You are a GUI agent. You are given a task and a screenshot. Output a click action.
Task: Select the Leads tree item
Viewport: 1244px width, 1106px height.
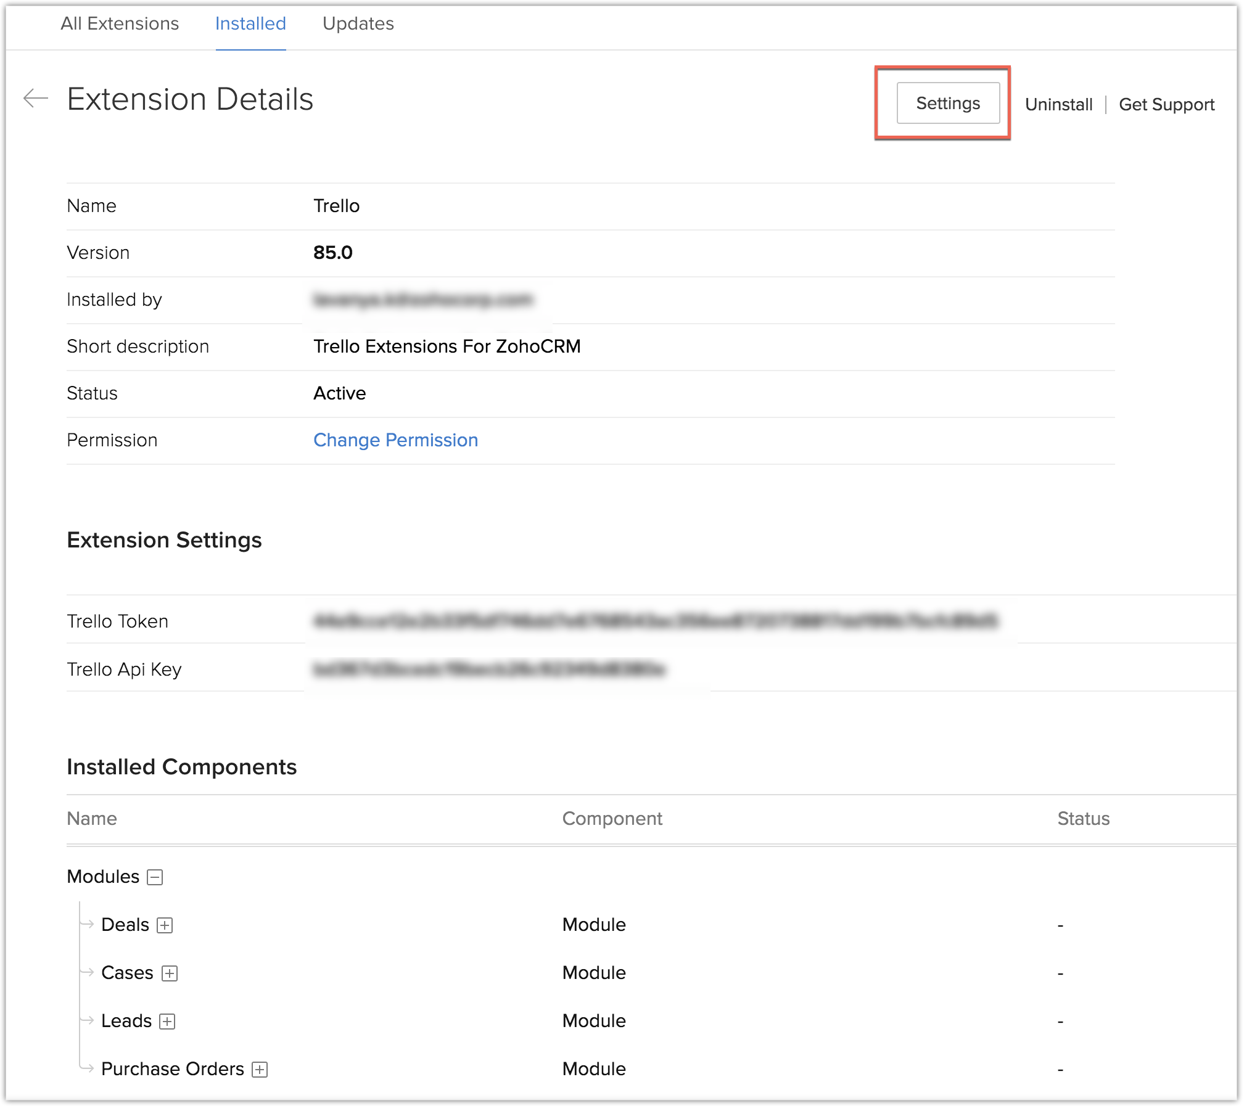(x=126, y=1020)
